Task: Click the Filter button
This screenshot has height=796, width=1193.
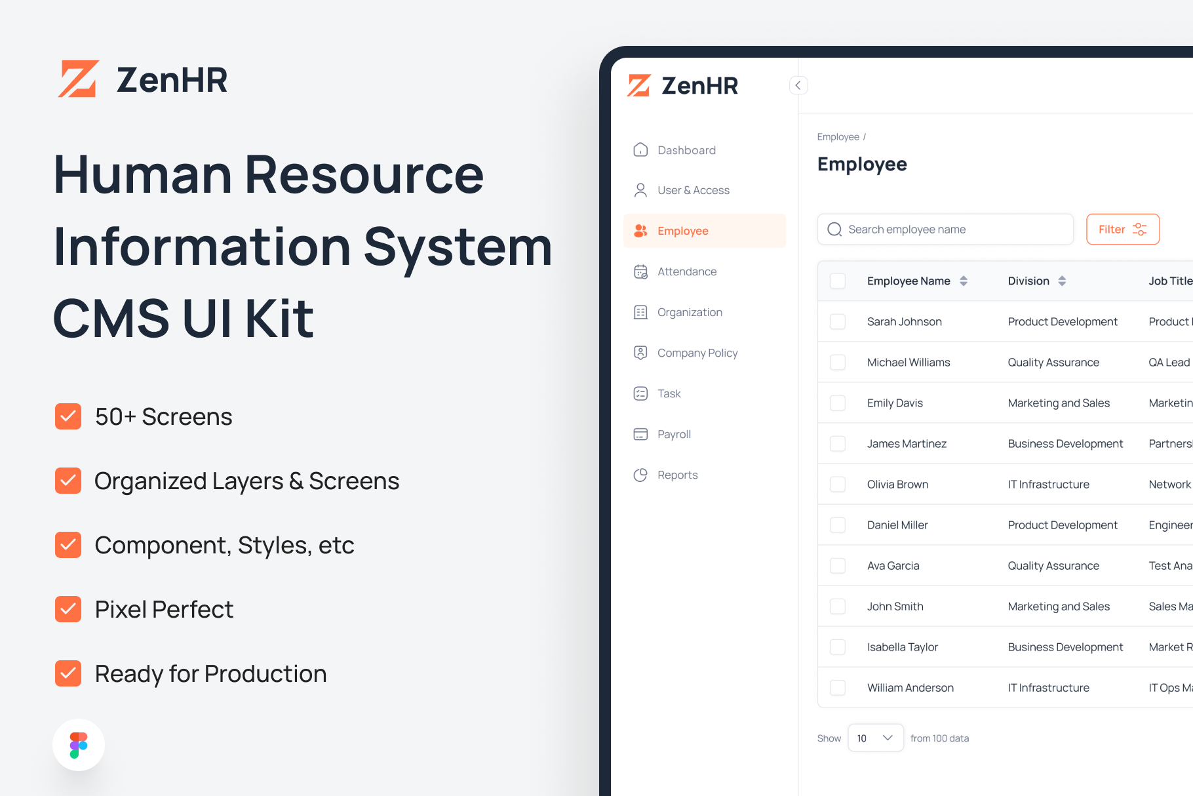Action: coord(1122,229)
